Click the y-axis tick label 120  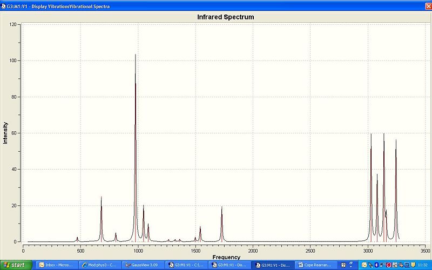click(x=12, y=24)
